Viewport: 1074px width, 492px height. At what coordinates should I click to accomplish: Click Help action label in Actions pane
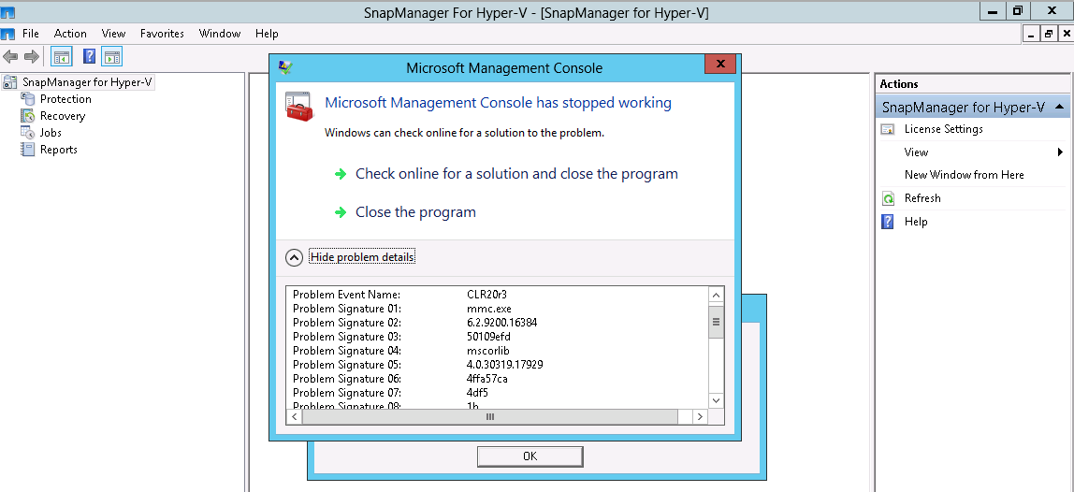(x=916, y=222)
